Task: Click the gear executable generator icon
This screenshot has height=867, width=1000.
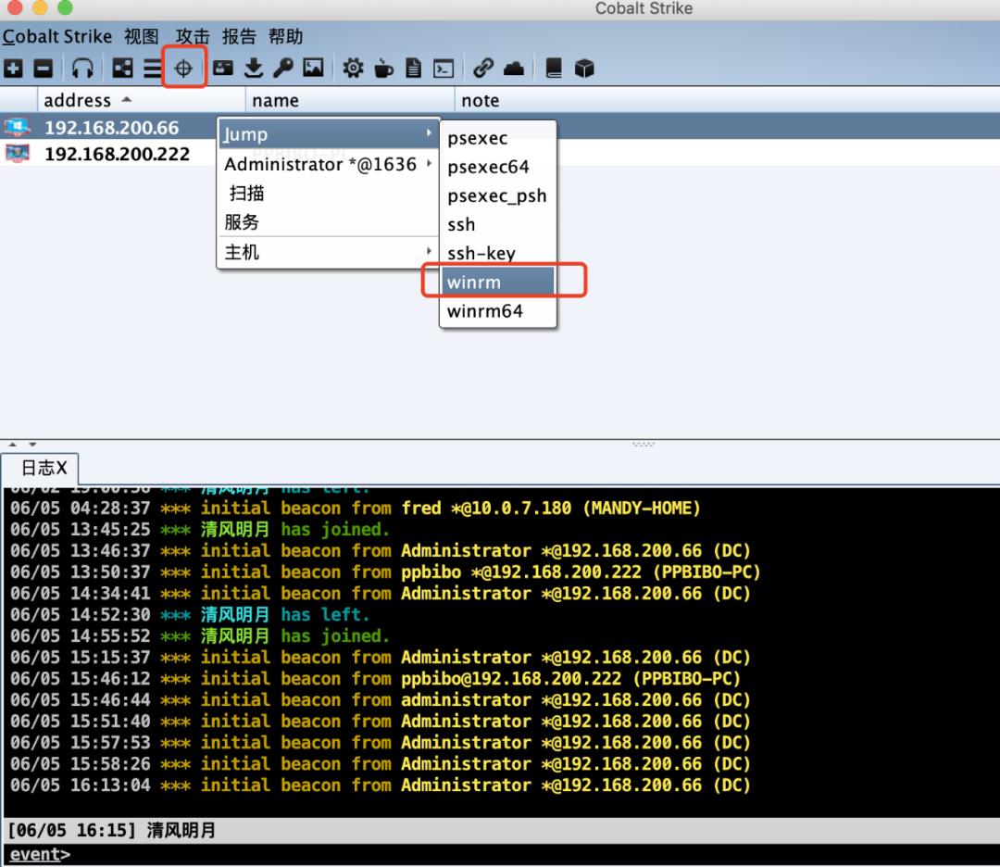Action: point(353,68)
